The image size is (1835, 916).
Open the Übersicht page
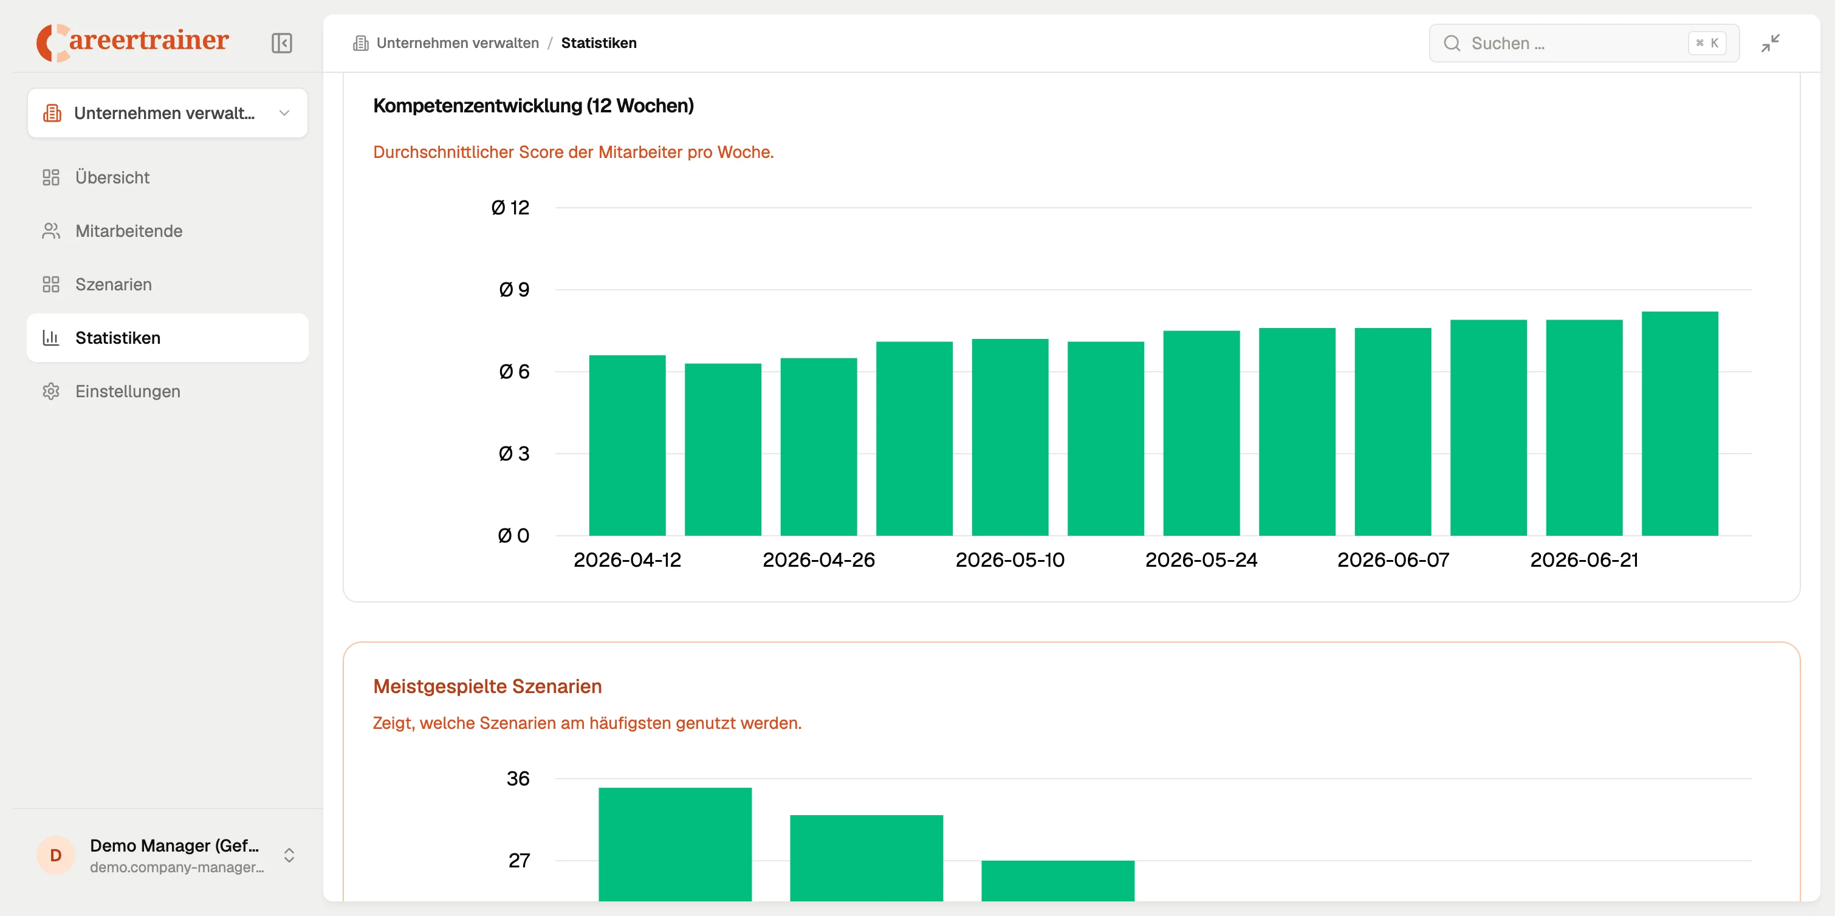pyautogui.click(x=168, y=177)
